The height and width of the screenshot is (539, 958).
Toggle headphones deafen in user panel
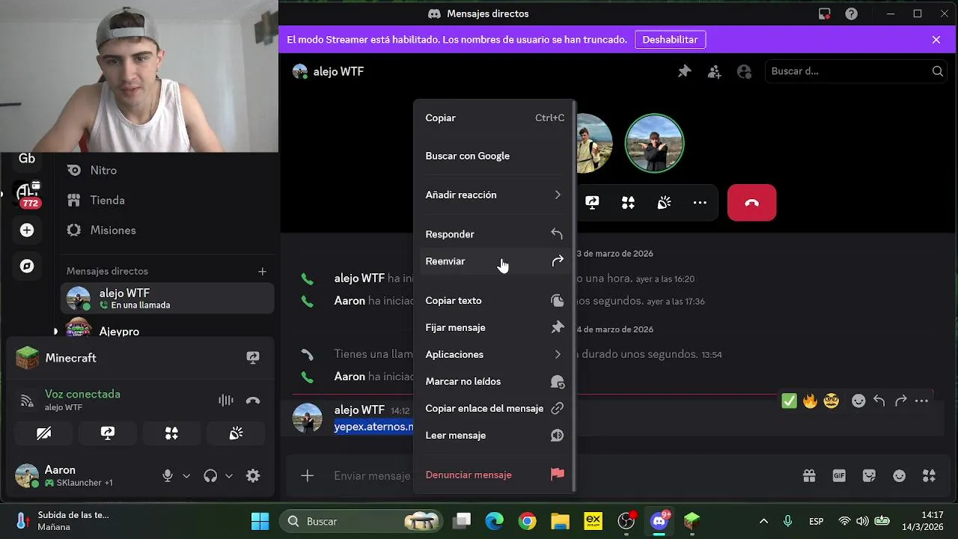point(210,475)
